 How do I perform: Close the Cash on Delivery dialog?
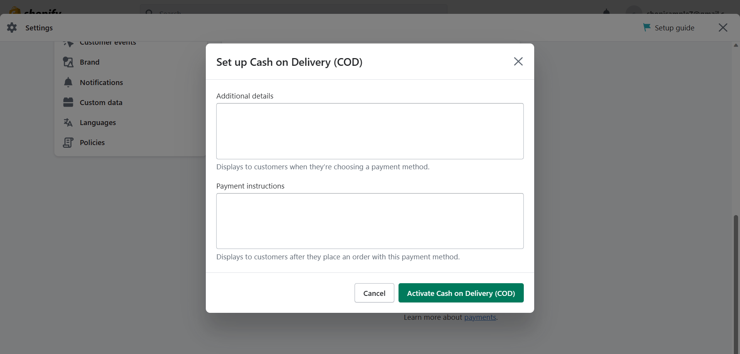point(518,62)
